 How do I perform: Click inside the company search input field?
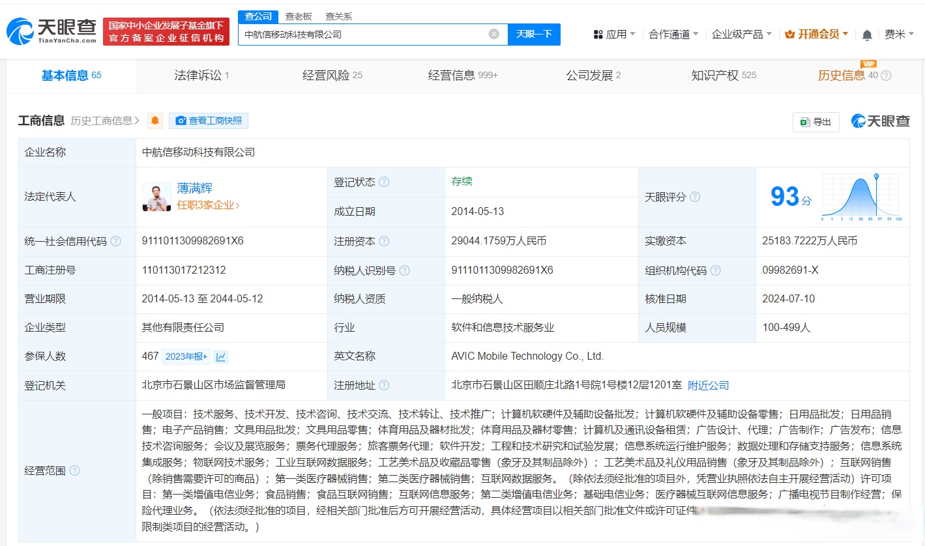(x=365, y=35)
